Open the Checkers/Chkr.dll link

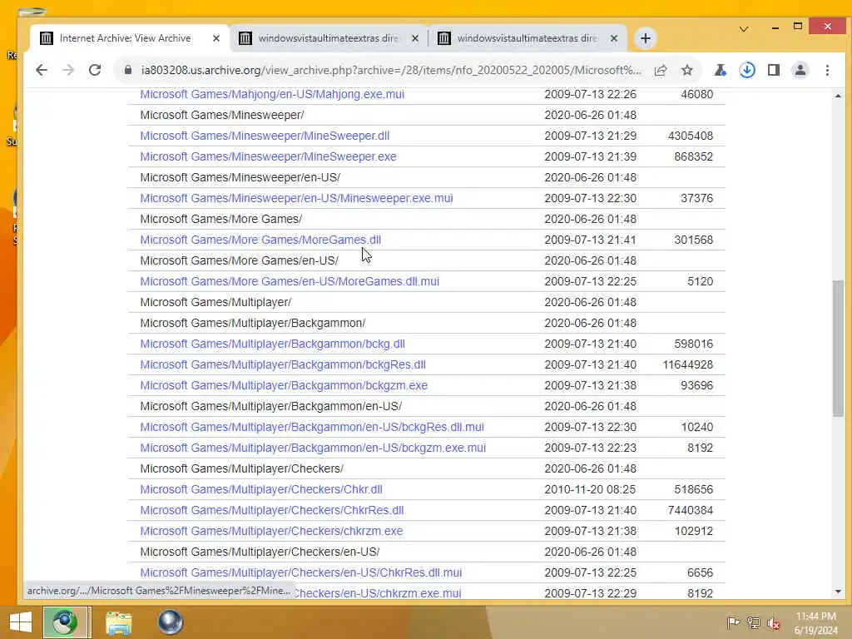[x=261, y=489]
